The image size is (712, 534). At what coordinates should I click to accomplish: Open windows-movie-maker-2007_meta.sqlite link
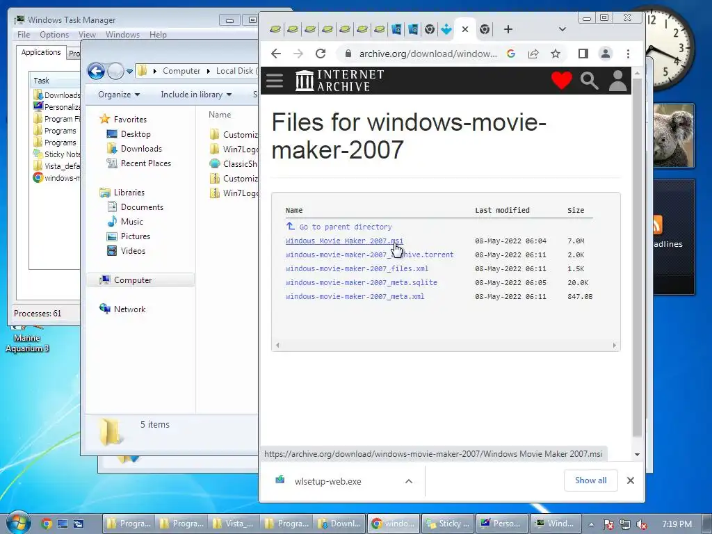(362, 282)
